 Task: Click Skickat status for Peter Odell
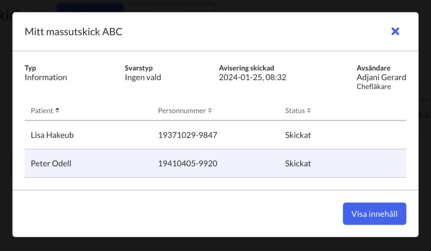coord(298,164)
